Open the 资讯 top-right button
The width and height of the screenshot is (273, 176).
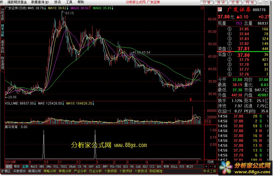[x=221, y=2]
